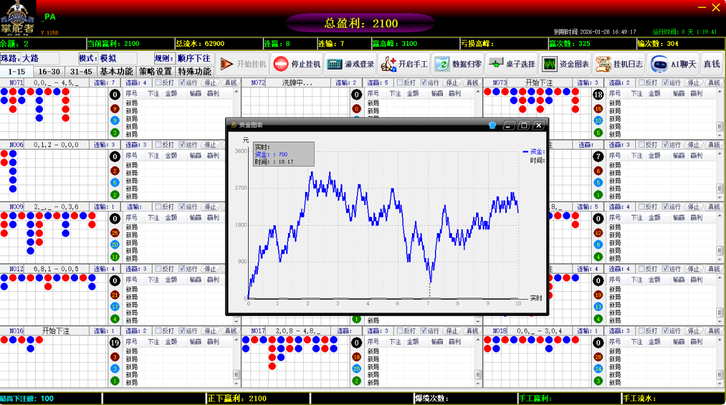Open AI聊天 chat robot
Screen dimensions: 726x405
[x=673, y=64]
